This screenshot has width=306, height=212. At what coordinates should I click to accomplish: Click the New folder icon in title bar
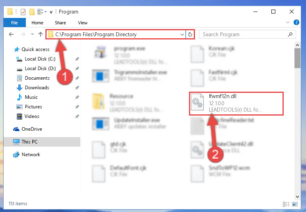(32, 12)
